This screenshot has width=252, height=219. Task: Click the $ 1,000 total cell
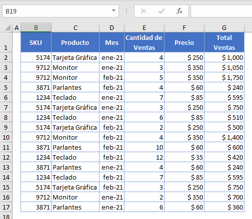click(x=224, y=57)
